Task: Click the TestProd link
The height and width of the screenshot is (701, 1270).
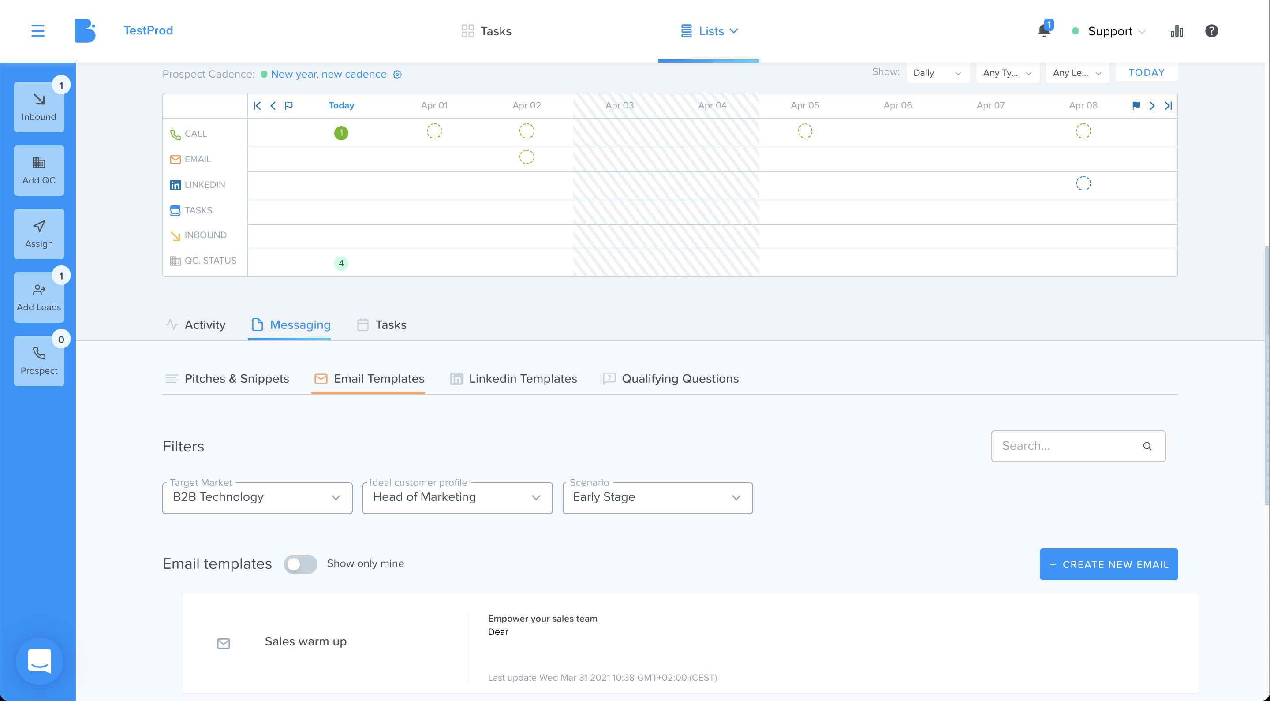Action: point(148,30)
